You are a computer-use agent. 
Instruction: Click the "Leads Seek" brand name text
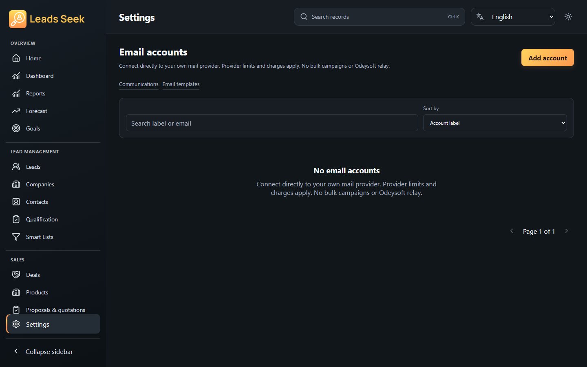coord(57,19)
